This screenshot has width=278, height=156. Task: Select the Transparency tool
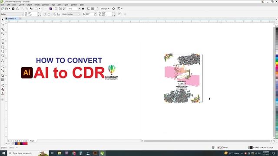point(3,80)
